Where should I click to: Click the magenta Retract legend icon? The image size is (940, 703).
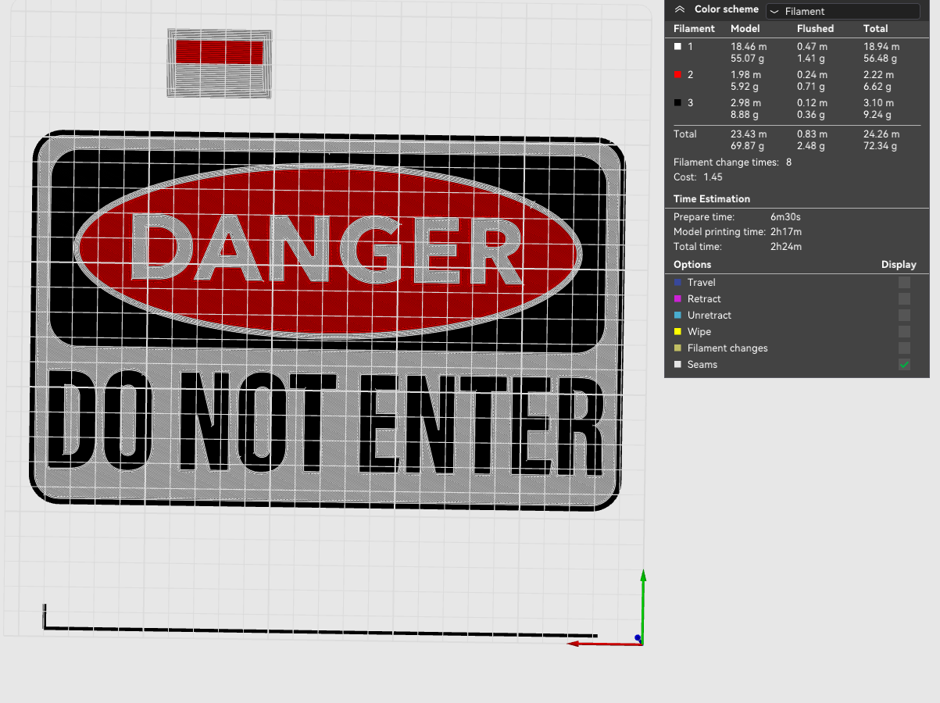(x=677, y=298)
